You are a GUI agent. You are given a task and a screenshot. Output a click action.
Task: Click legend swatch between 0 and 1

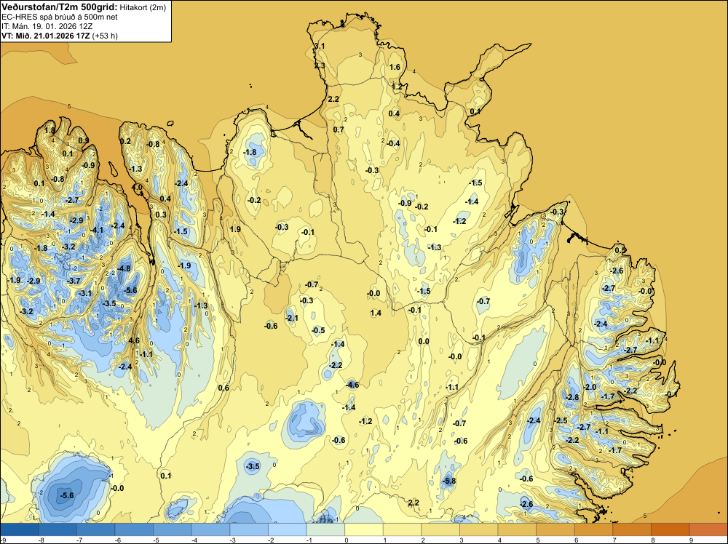[364, 529]
